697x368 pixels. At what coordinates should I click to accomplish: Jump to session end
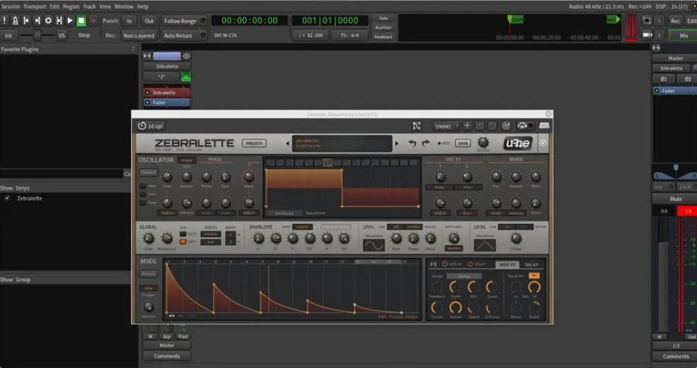pos(38,21)
